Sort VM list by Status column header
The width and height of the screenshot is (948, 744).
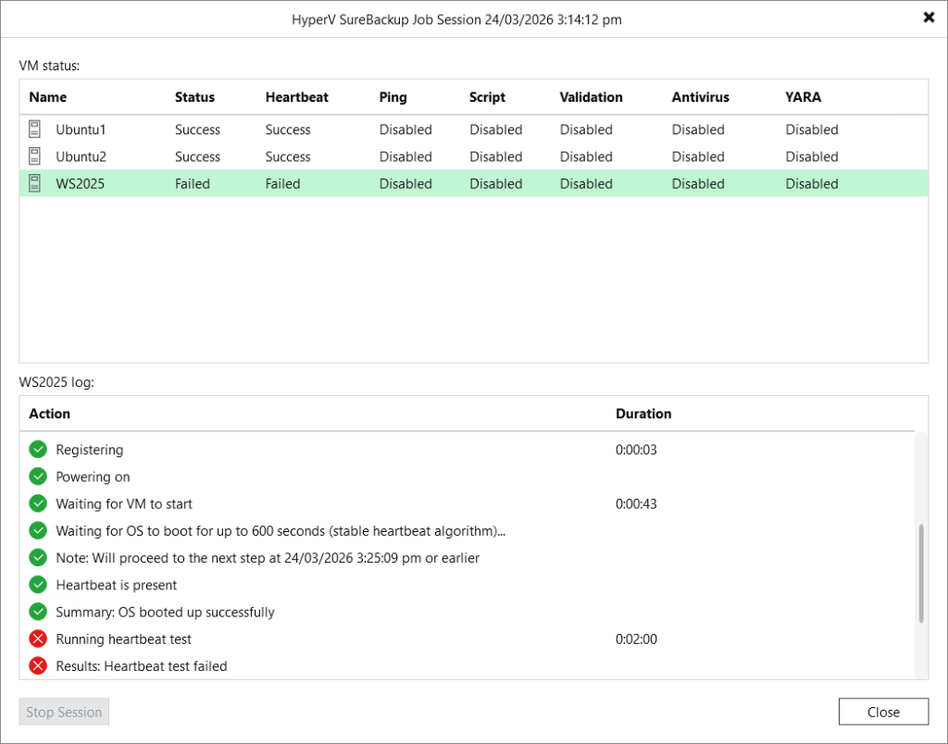(194, 97)
